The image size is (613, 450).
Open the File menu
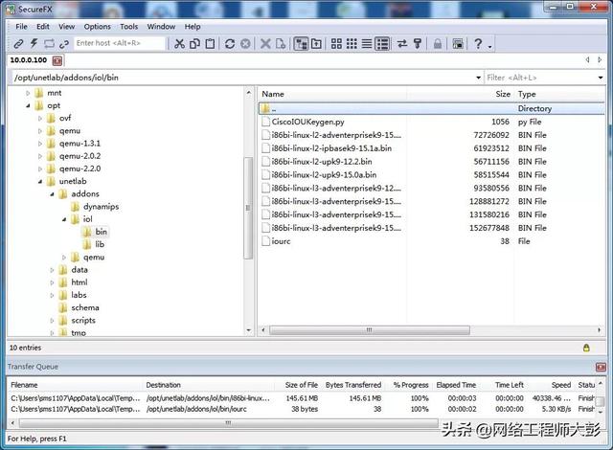(x=21, y=27)
